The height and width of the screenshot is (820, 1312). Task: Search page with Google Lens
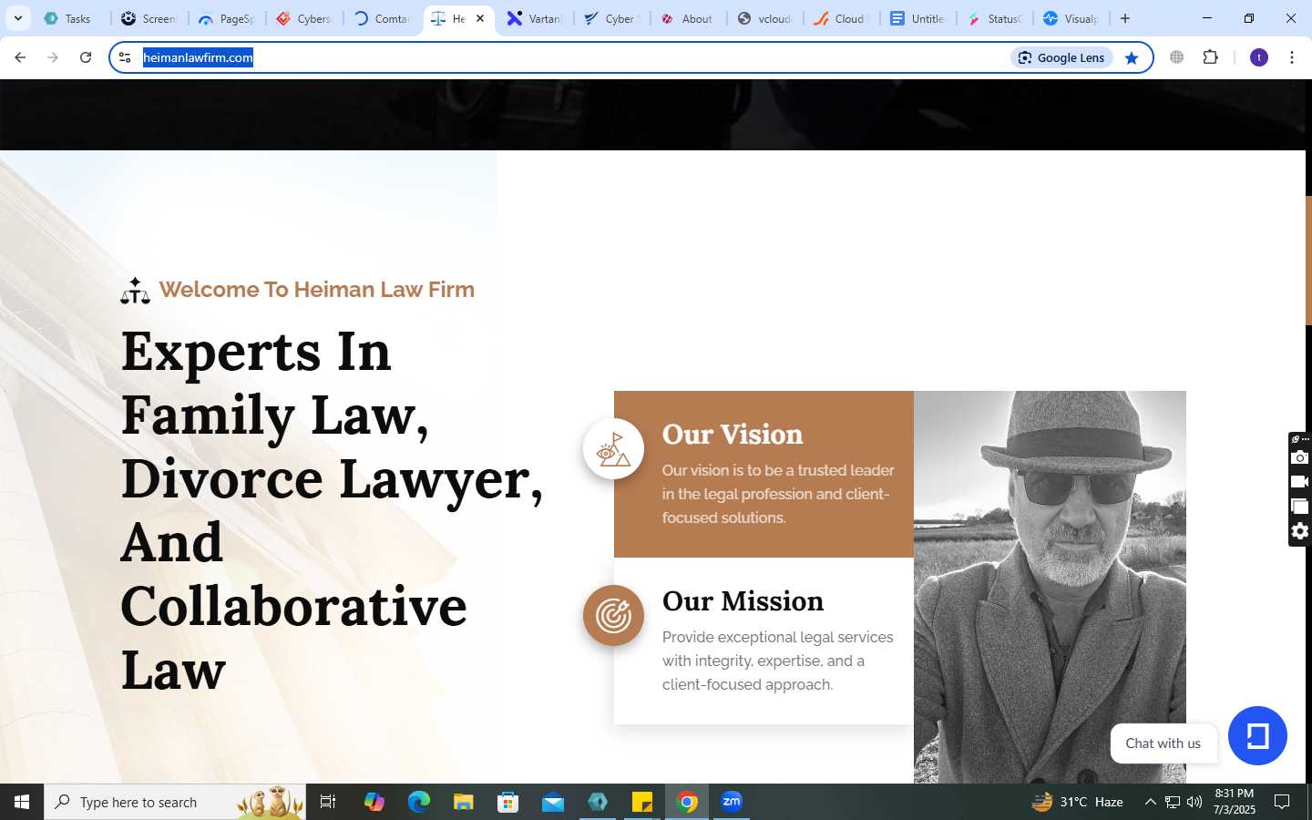1061,57
